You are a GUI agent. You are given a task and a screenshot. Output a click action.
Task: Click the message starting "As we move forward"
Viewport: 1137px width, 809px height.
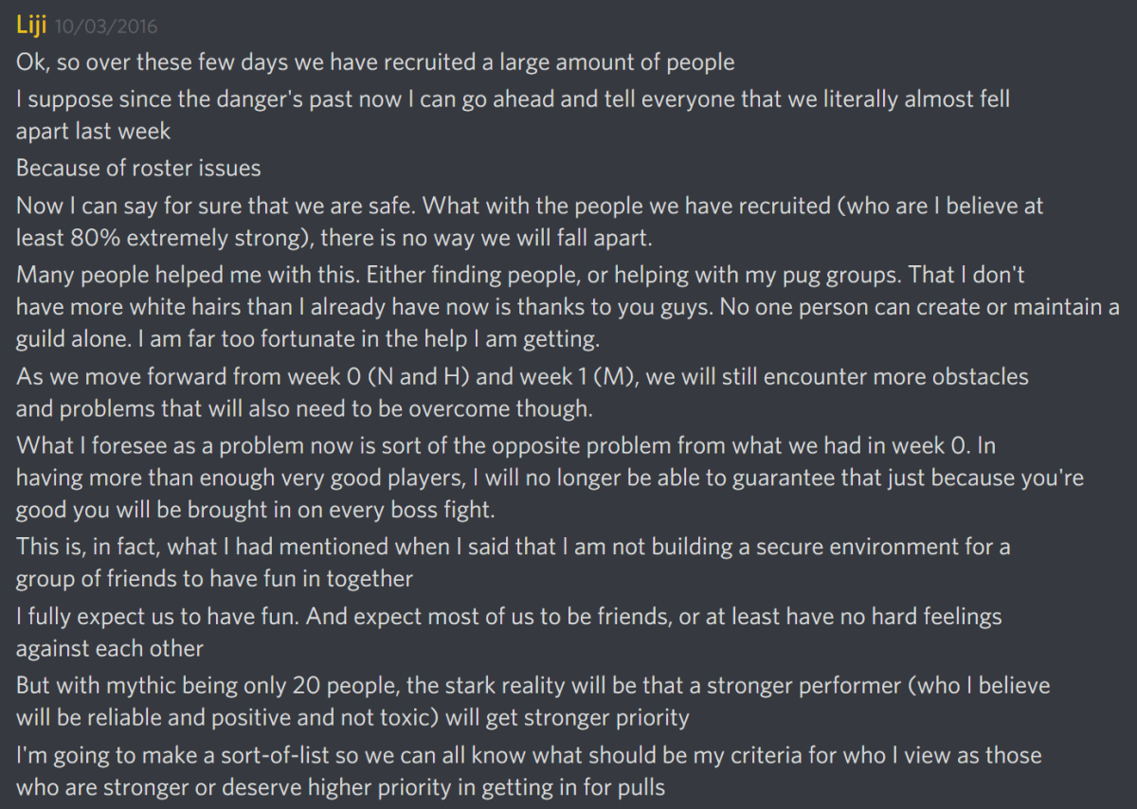point(521,376)
